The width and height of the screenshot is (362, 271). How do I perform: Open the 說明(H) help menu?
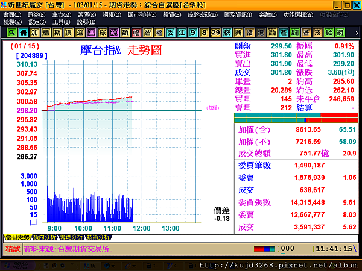(x=86, y=22)
